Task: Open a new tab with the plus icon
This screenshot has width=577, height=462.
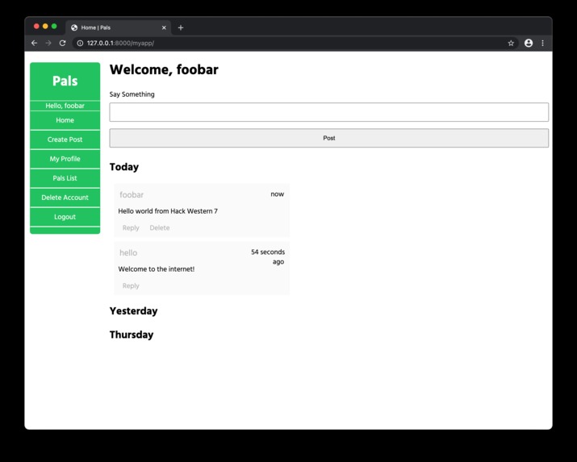Action: coord(181,27)
